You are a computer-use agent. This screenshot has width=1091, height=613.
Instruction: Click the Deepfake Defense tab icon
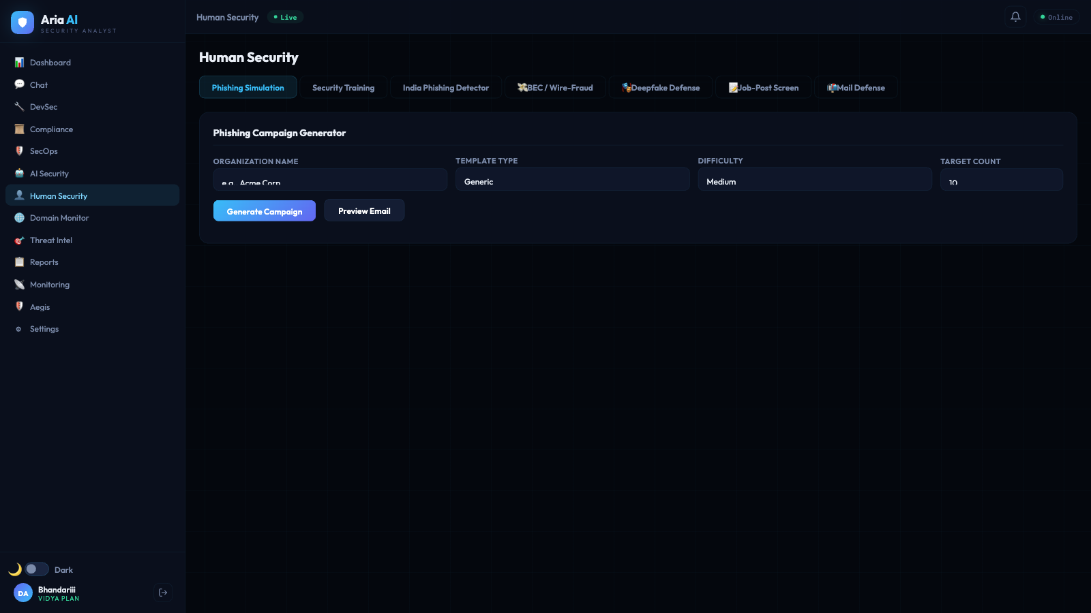pos(627,88)
